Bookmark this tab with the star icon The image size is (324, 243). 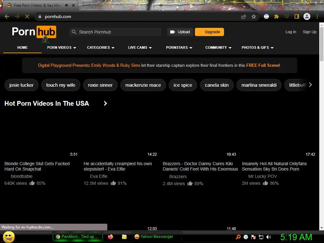click(x=254, y=16)
